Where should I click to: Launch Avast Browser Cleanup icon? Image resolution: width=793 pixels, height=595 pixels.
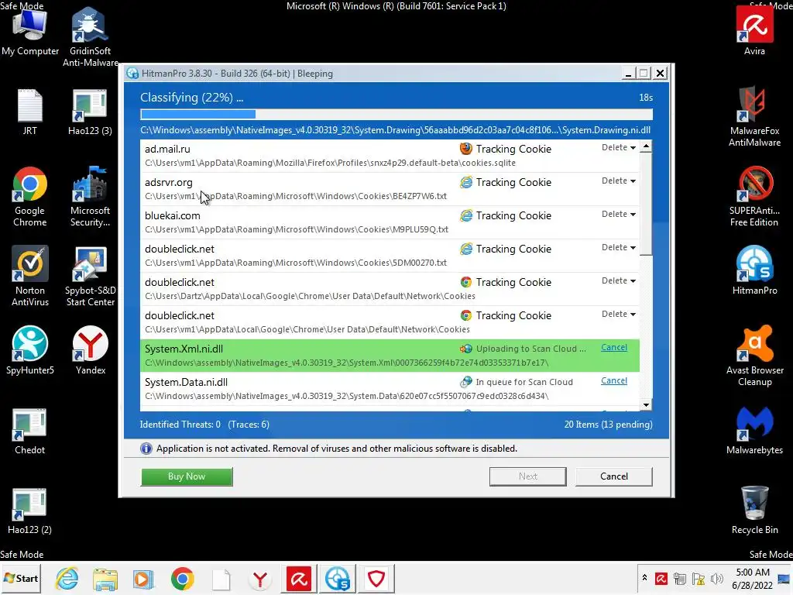(x=754, y=356)
